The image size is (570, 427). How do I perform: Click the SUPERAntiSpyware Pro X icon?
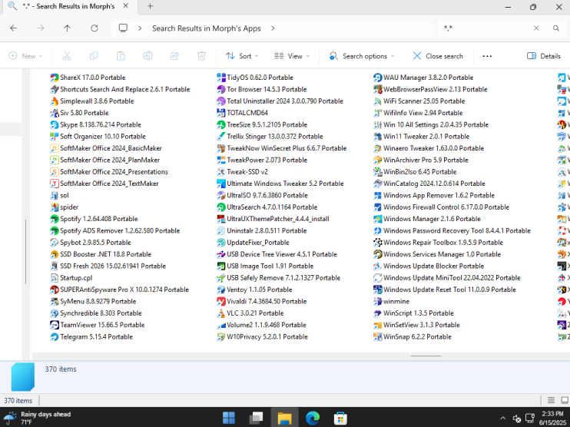[55, 290]
